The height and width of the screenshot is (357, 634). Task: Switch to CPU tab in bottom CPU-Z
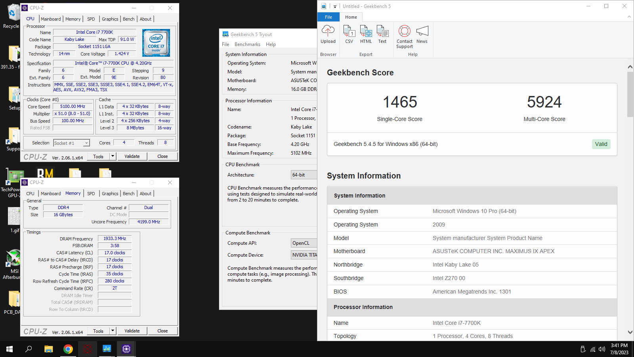(31, 194)
